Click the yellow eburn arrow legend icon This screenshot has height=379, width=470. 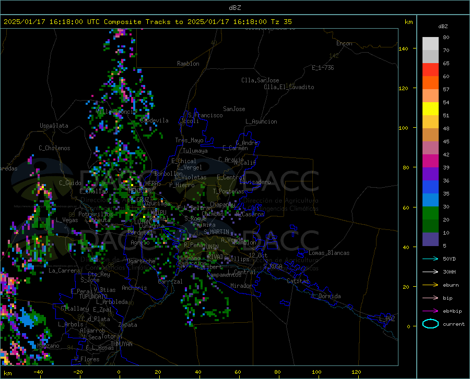(x=430, y=285)
